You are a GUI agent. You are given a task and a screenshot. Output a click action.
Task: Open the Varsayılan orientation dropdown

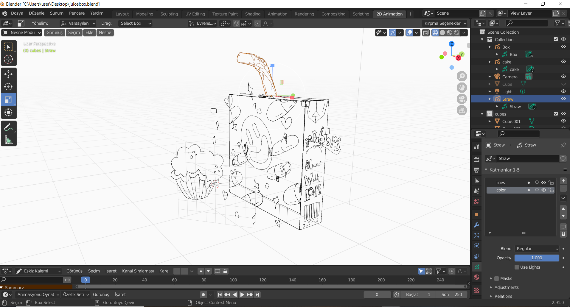(78, 23)
